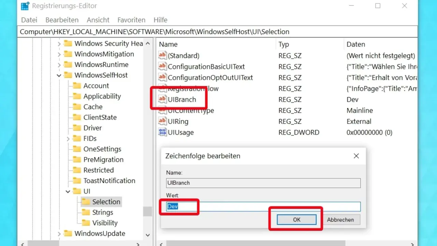The width and height of the screenshot is (437, 246).
Task: Select the ClientState folder icon
Action: pos(77,118)
